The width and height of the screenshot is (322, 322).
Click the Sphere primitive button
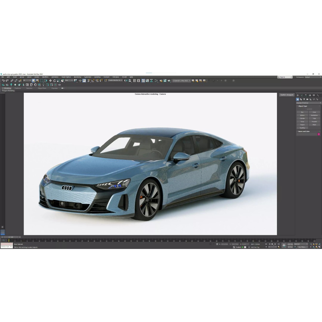[x=302, y=115]
